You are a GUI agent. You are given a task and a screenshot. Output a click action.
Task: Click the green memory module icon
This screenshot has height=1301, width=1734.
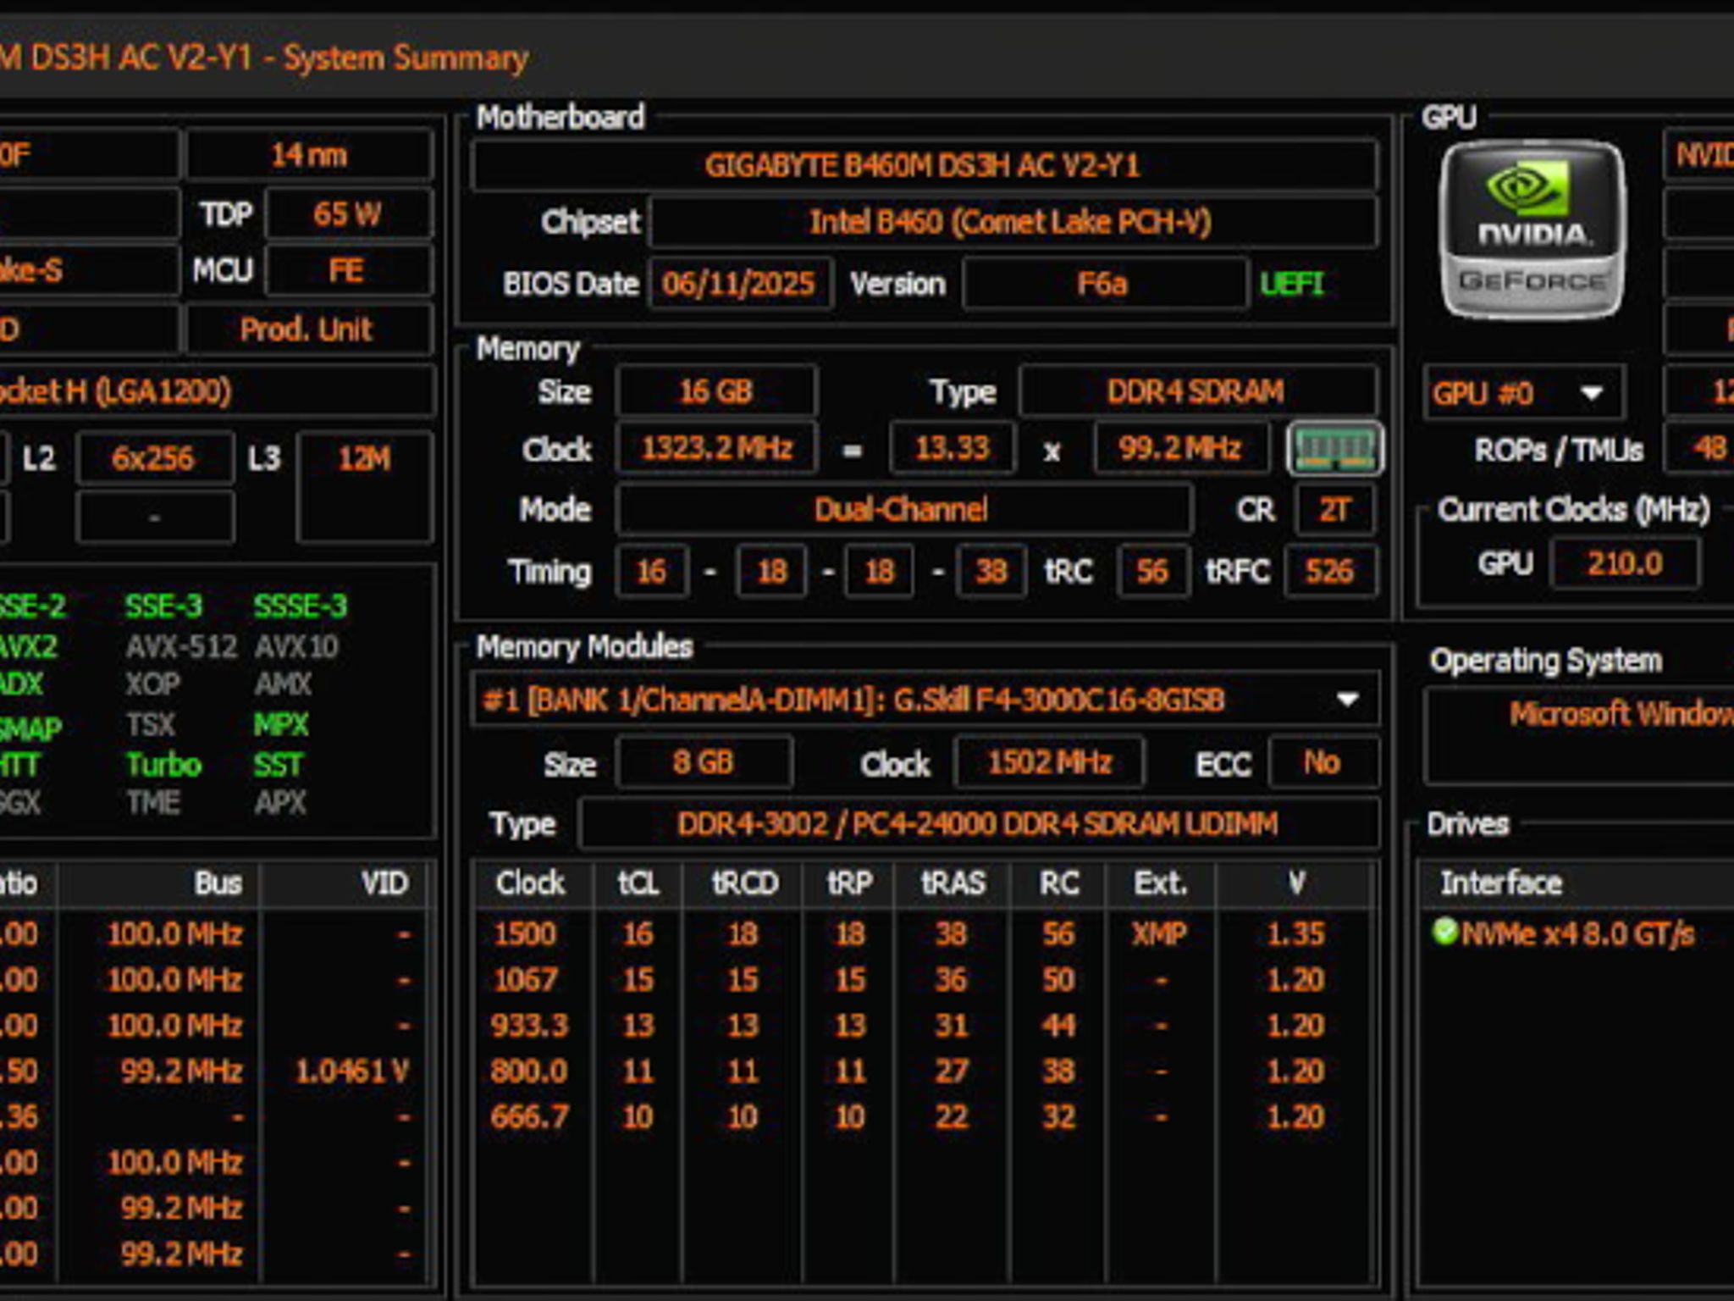coord(1335,449)
